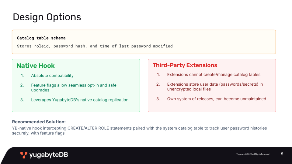
Task: Select the Absolute compatibility list item
Action: pyautogui.click(x=52, y=76)
